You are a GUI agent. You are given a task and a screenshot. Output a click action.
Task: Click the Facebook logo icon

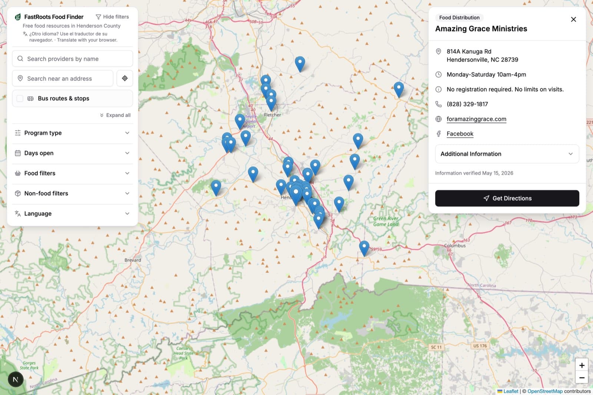pos(438,134)
